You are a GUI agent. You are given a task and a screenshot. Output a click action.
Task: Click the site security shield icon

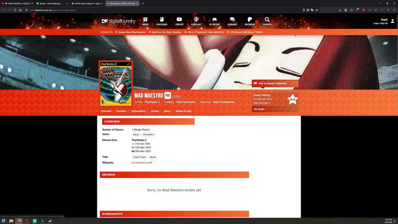(x=26, y=10)
